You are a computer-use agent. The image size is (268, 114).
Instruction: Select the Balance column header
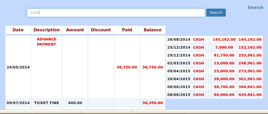(x=153, y=30)
